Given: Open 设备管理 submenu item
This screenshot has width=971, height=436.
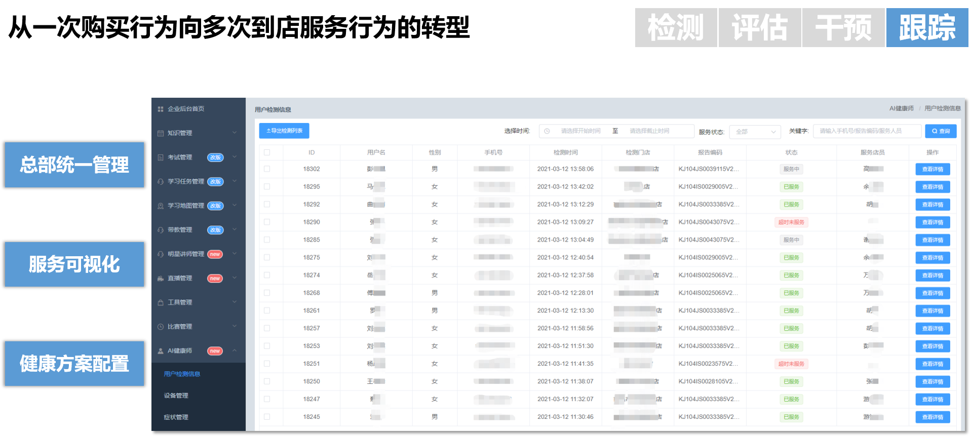Looking at the screenshot, I should click(176, 395).
